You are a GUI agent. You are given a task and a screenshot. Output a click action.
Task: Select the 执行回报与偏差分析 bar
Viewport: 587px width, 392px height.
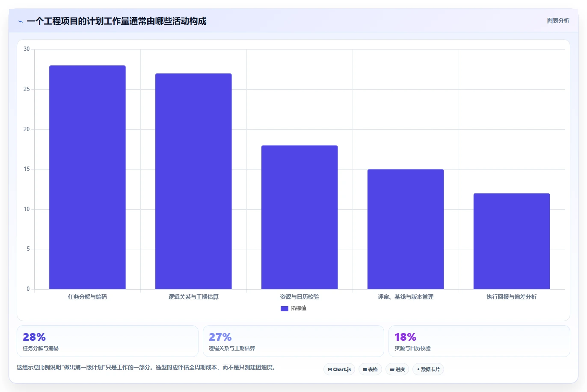click(x=512, y=241)
